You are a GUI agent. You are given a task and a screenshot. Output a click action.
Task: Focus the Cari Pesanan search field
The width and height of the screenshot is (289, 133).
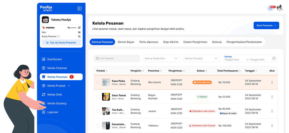coord(117,58)
